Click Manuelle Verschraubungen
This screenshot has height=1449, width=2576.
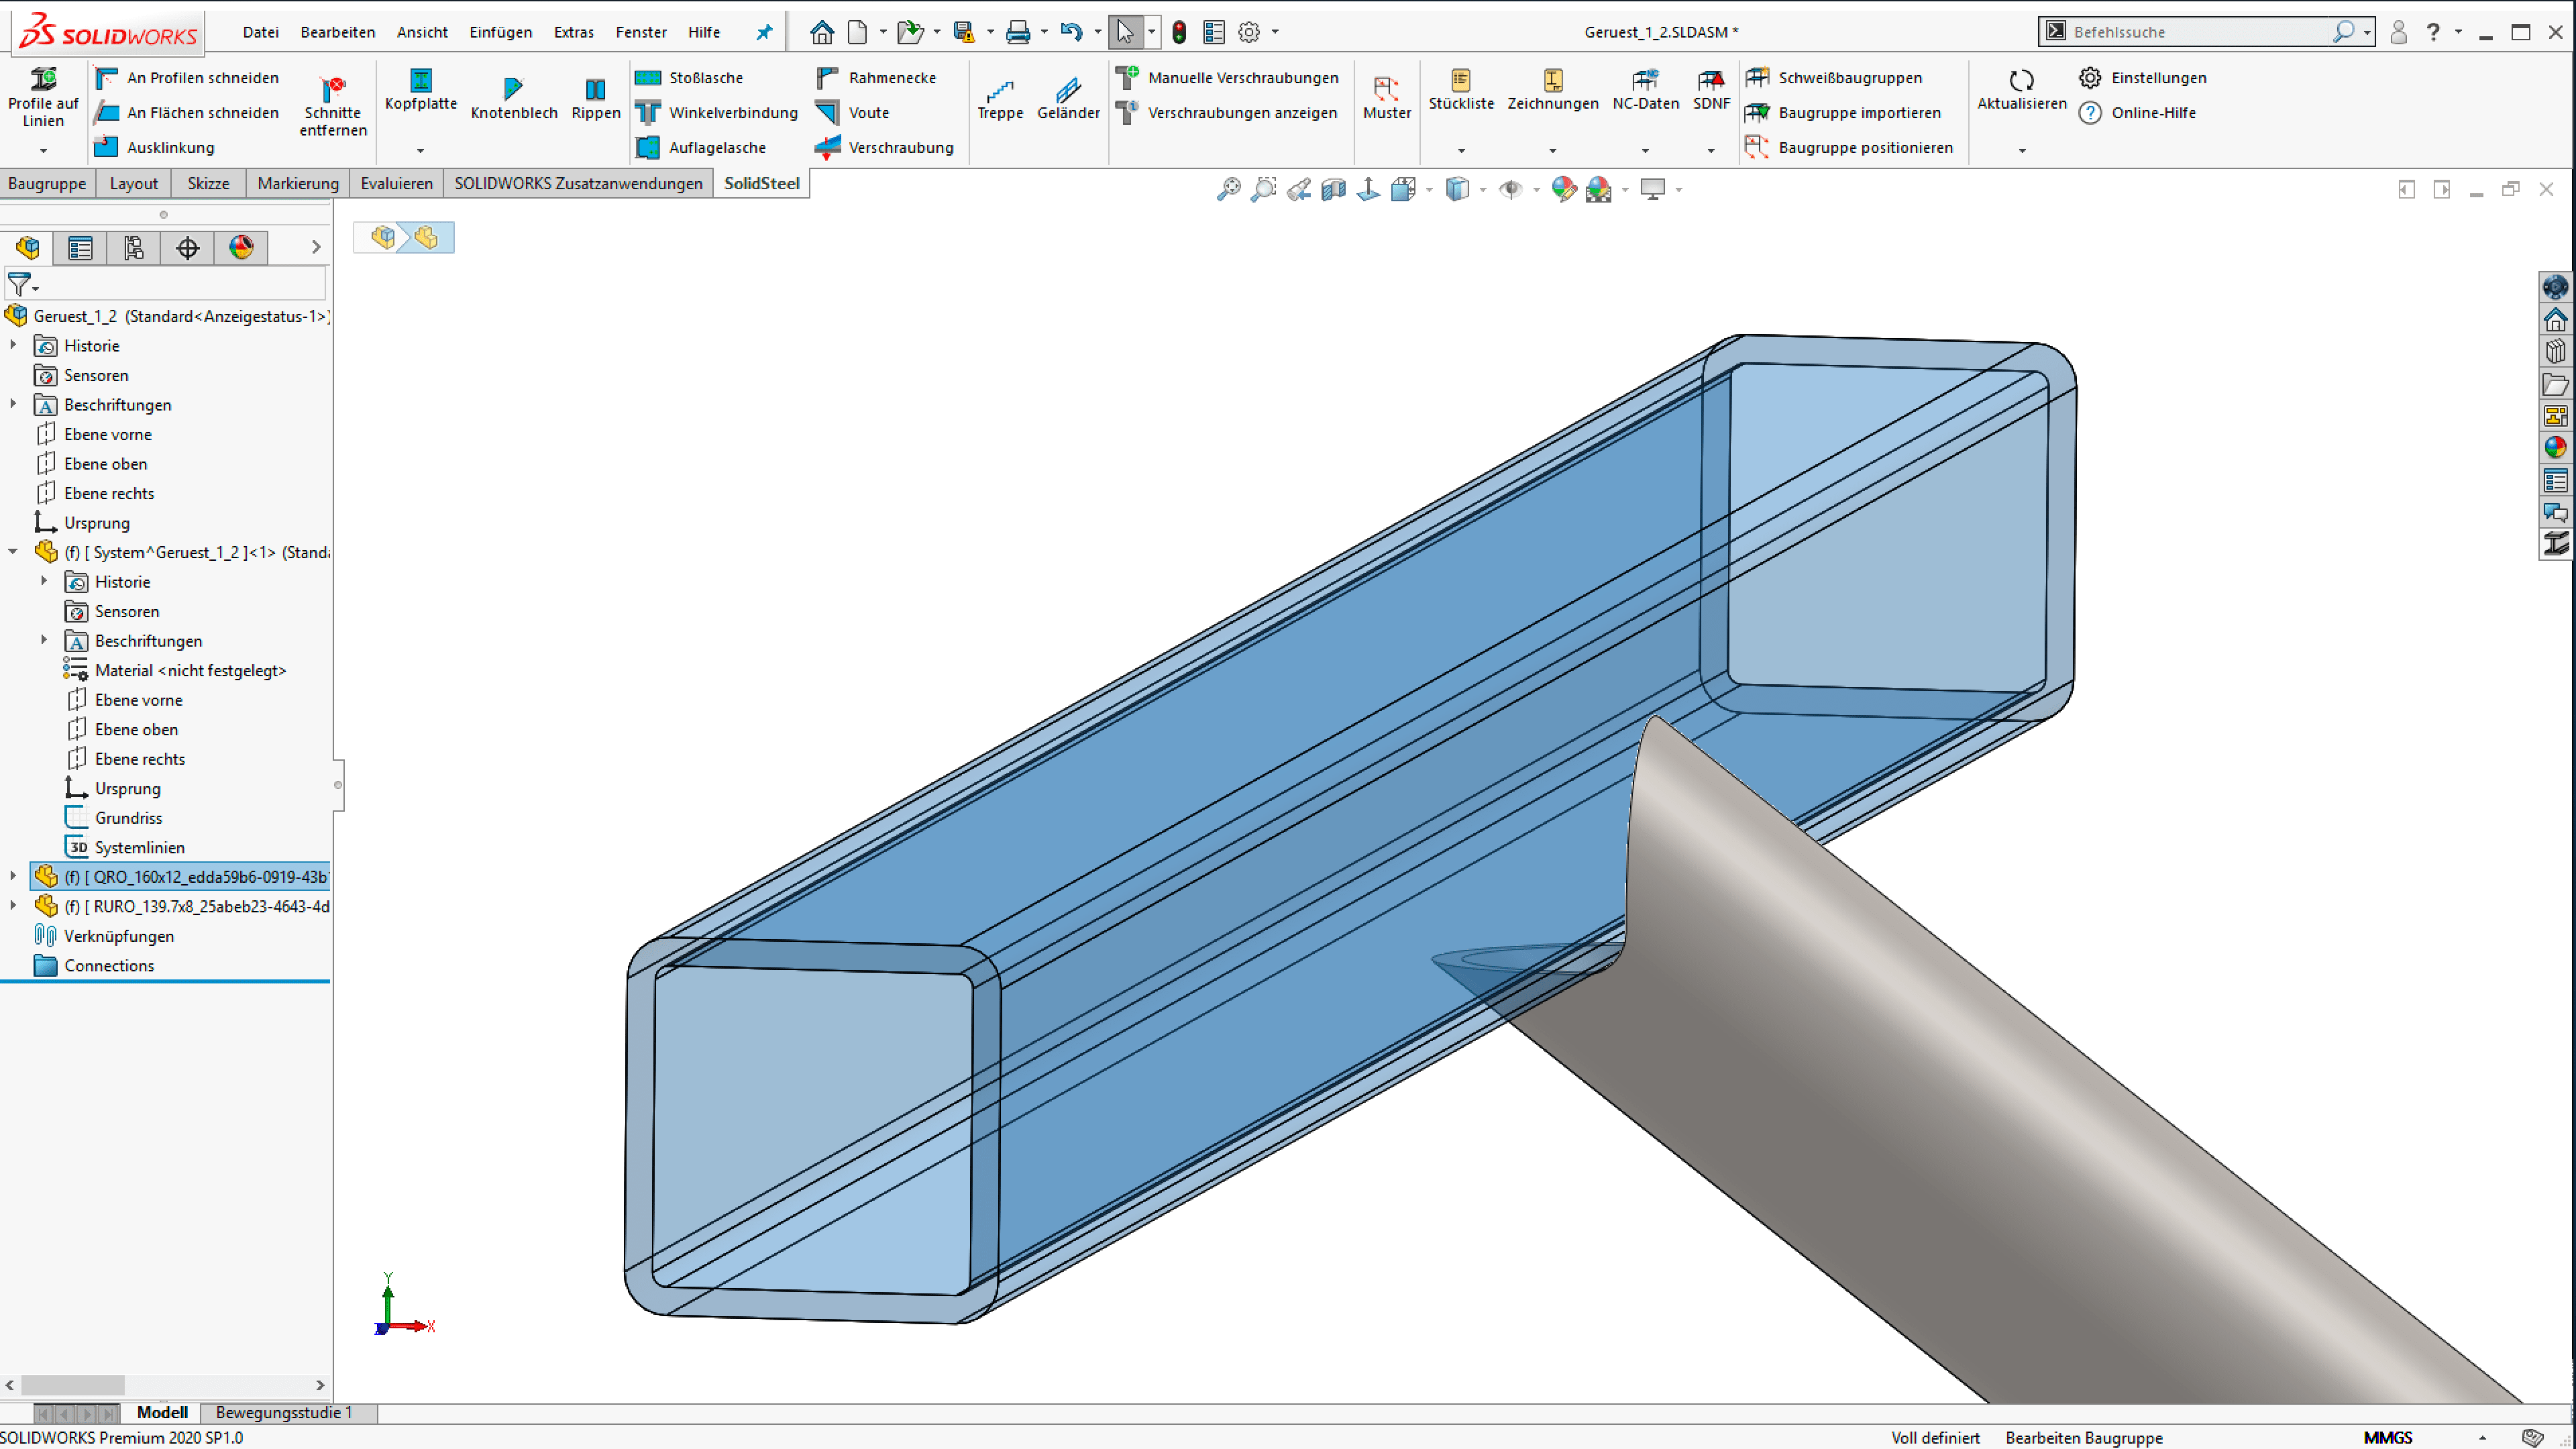(1227, 78)
